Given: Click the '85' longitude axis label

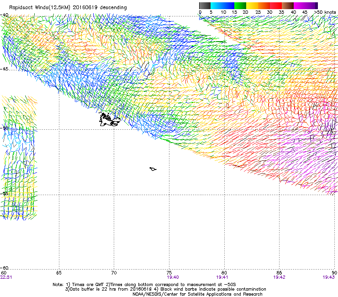Looking at the screenshot, I should click(x=279, y=273).
